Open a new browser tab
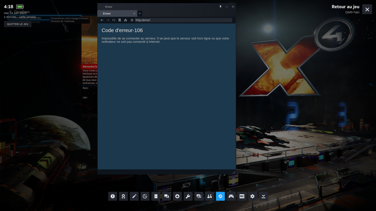This screenshot has height=211, width=376. click(x=140, y=13)
